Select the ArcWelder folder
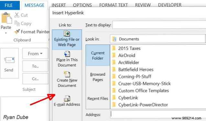The width and height of the screenshot is (206, 121). coord(128,62)
